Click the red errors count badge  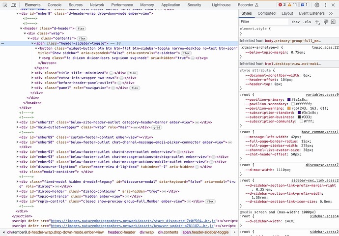282,5
